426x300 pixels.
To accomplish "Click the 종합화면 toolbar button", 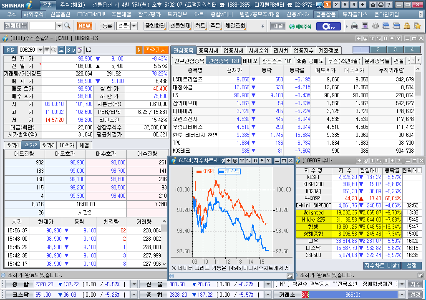I will click(x=155, y=26).
